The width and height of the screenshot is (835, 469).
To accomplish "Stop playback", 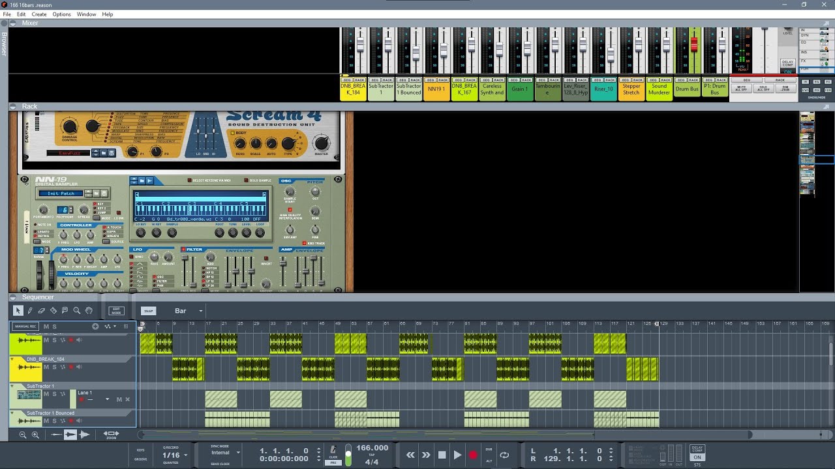I will point(442,455).
